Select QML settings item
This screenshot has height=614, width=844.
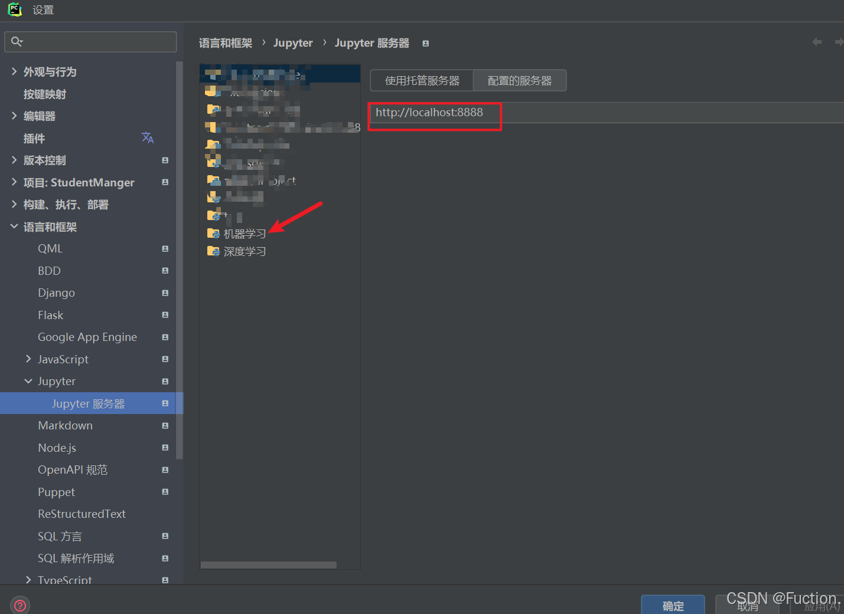point(50,249)
